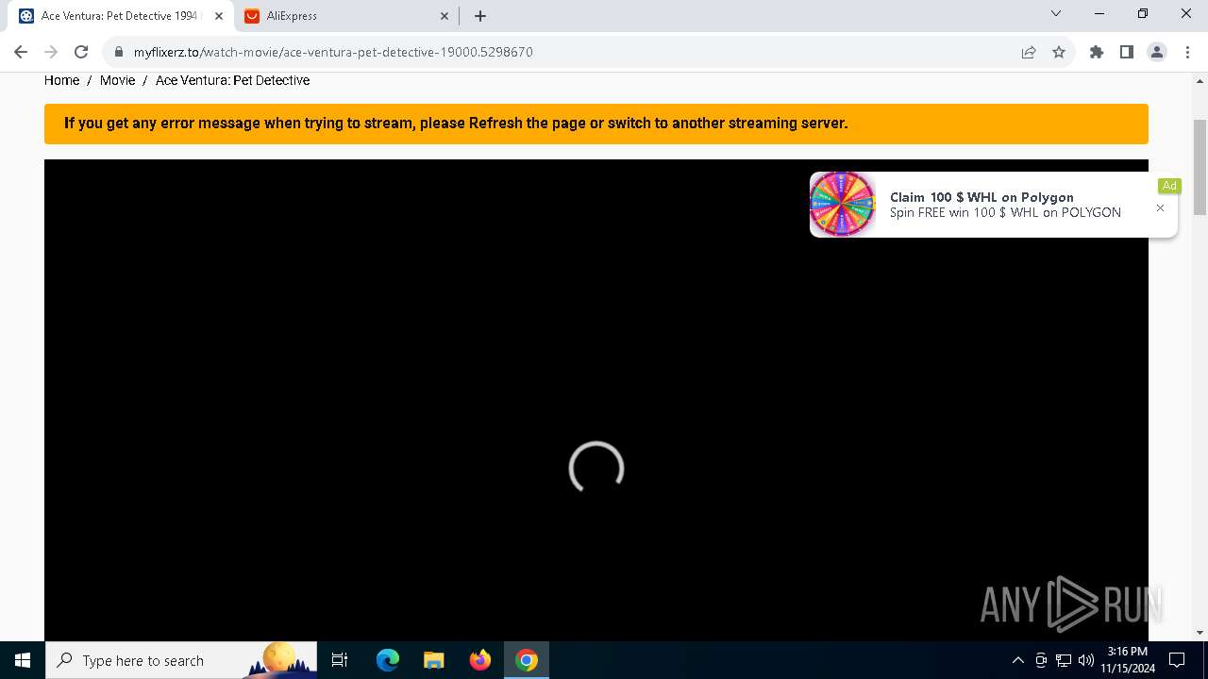Viewport: 1208px width, 679px height.
Task: Open a new browser tab
Action: point(480,16)
